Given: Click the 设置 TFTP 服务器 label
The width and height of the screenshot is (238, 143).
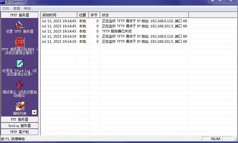Looking at the screenshot, I should coord(19,31).
